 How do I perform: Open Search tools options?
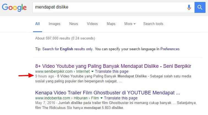[x=153, y=24]
